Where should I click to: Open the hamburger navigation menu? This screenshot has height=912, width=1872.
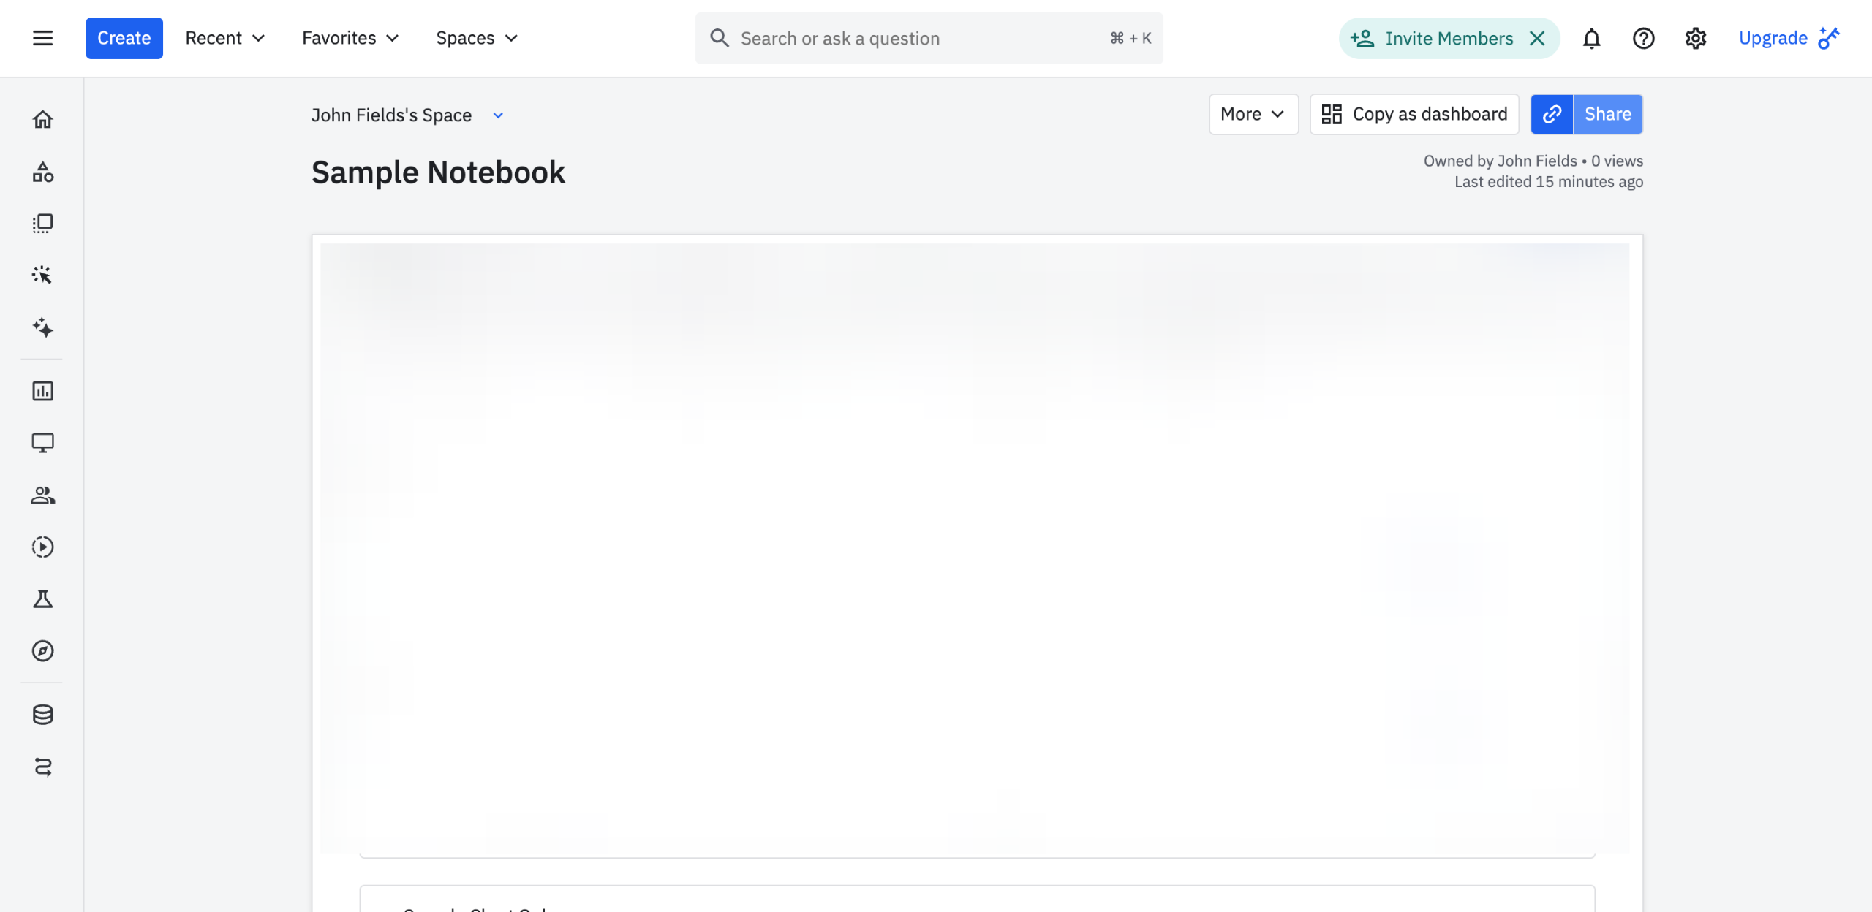[x=42, y=38]
